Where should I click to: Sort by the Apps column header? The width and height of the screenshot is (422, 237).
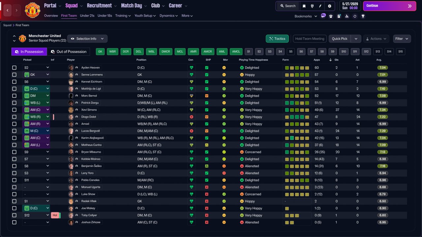coord(316,60)
